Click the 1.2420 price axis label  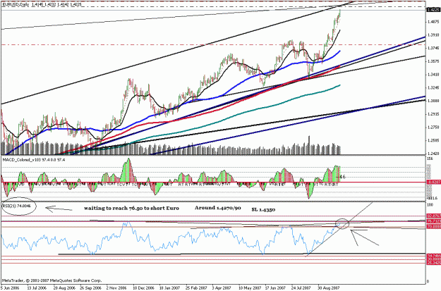point(433,154)
